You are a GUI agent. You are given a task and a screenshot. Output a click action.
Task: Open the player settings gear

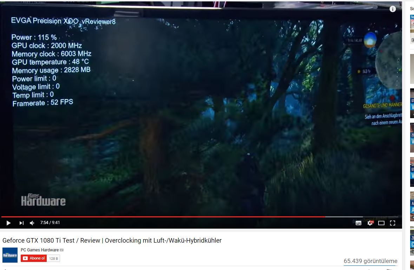[370, 223]
